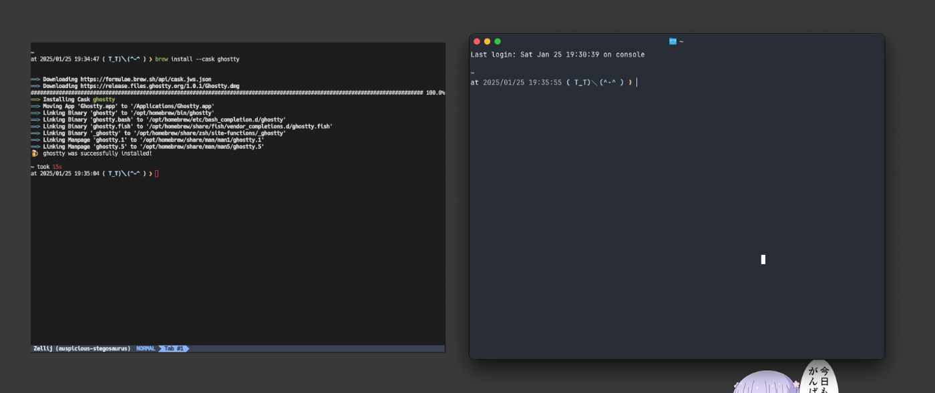Click the white block cursor in Ghostty window
The width and height of the screenshot is (935, 393).
click(763, 259)
